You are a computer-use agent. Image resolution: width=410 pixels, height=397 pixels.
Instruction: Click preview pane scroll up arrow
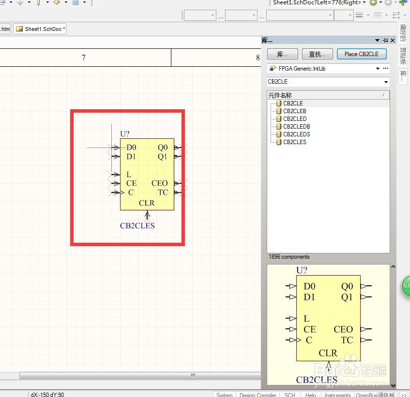pyautogui.click(x=393, y=266)
